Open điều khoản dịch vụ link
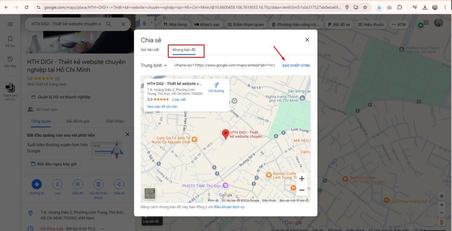The width and height of the screenshot is (452, 231). pos(229,207)
